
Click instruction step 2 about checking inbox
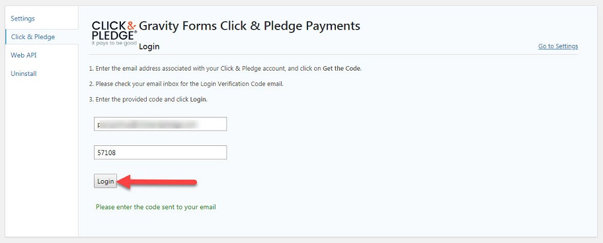click(x=186, y=84)
